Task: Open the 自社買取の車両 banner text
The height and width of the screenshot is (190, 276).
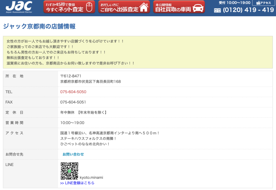Action: point(173,9)
